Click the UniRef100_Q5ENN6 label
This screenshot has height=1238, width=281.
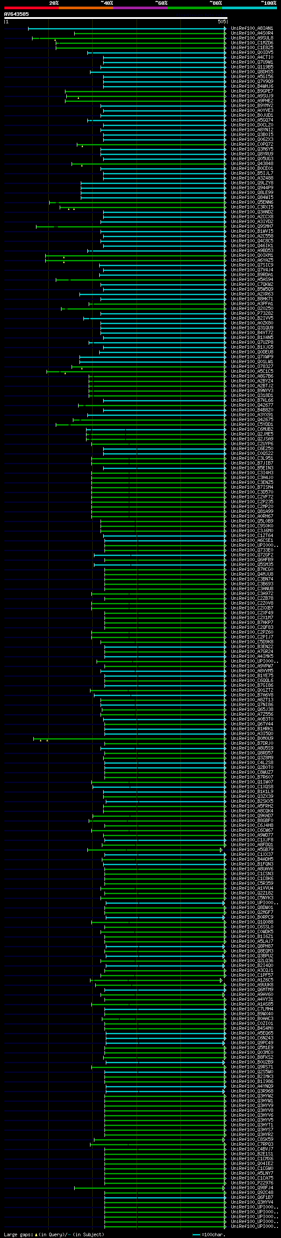coord(252,202)
